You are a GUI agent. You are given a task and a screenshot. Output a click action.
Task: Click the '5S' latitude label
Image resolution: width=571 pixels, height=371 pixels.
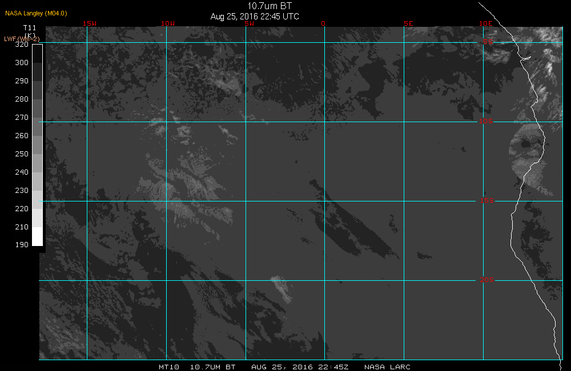click(x=488, y=42)
